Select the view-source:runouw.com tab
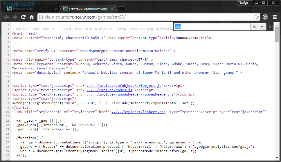Image resolution: width=281 pixels, height=162 pixels. coord(88,8)
